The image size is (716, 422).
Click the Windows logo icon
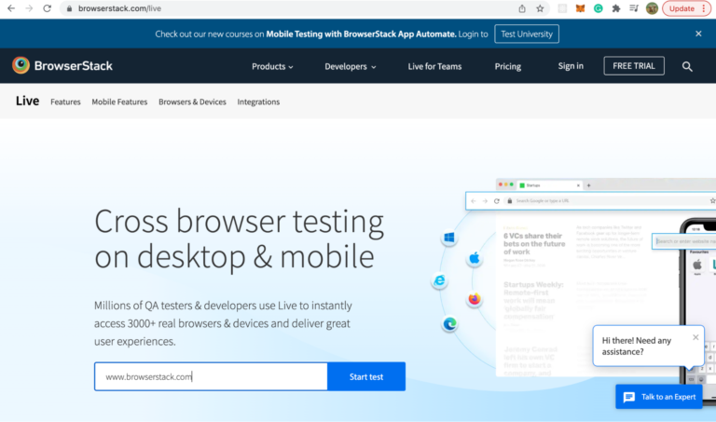pos(449,238)
